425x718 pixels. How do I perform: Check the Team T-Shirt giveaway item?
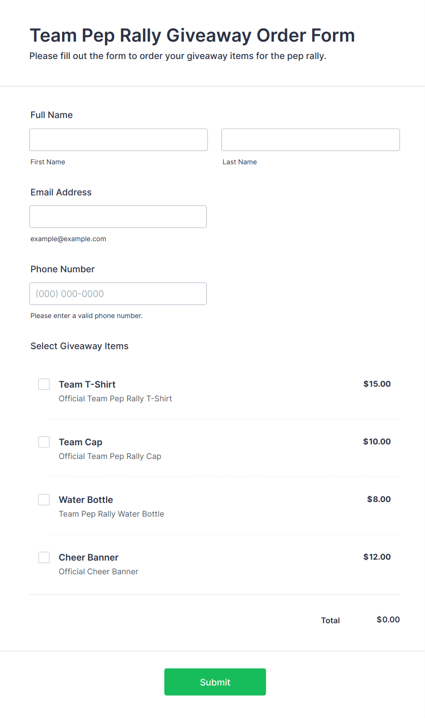pos(43,384)
